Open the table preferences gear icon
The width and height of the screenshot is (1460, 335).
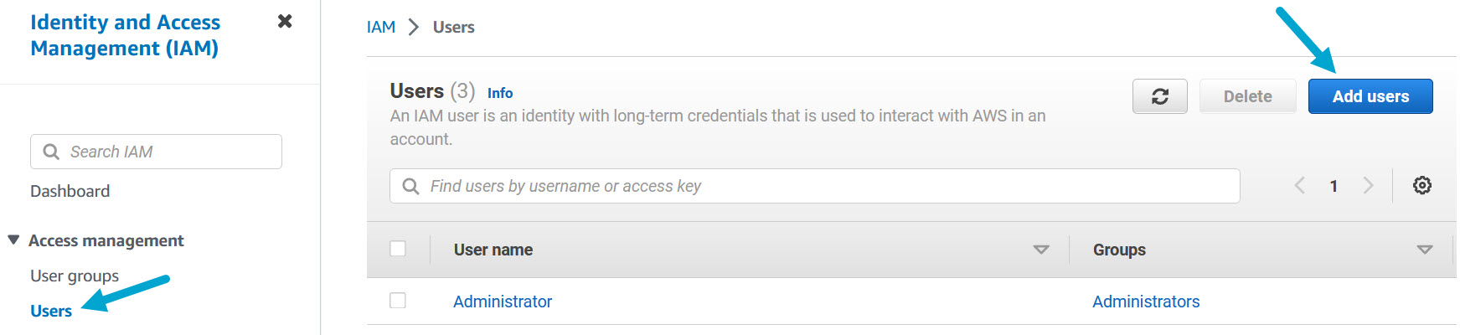1421,185
